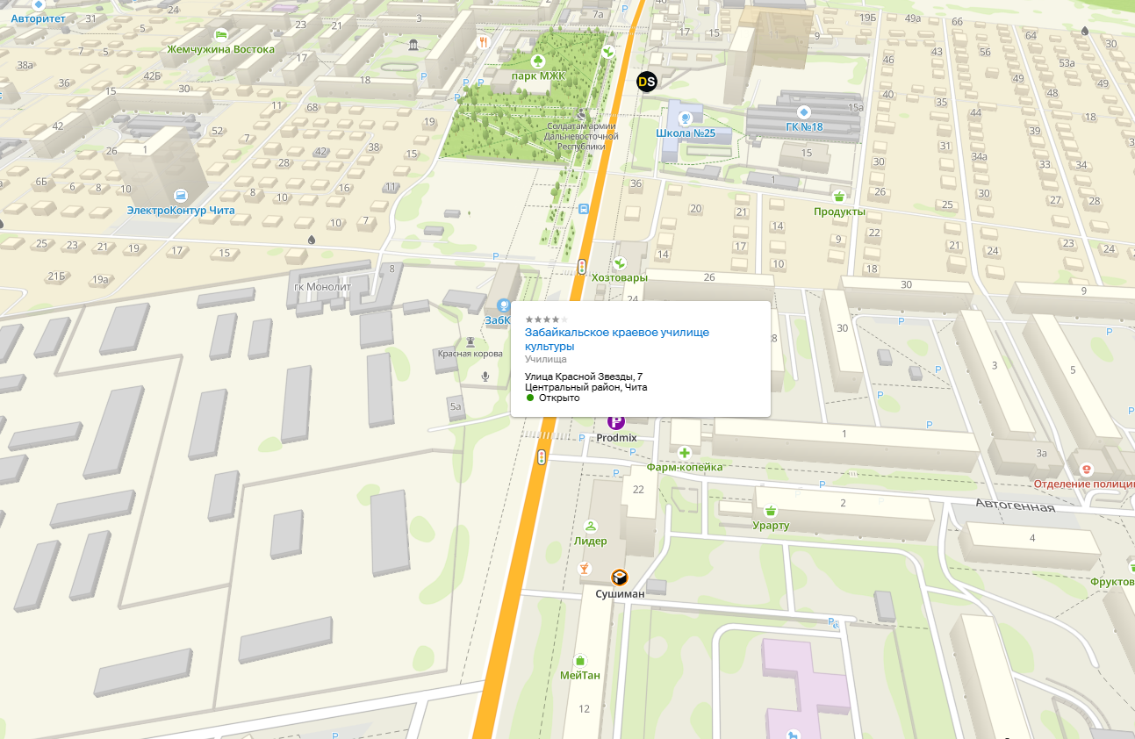1135x739 pixels.
Task: Select the парк МЖК label
Action: coord(540,76)
